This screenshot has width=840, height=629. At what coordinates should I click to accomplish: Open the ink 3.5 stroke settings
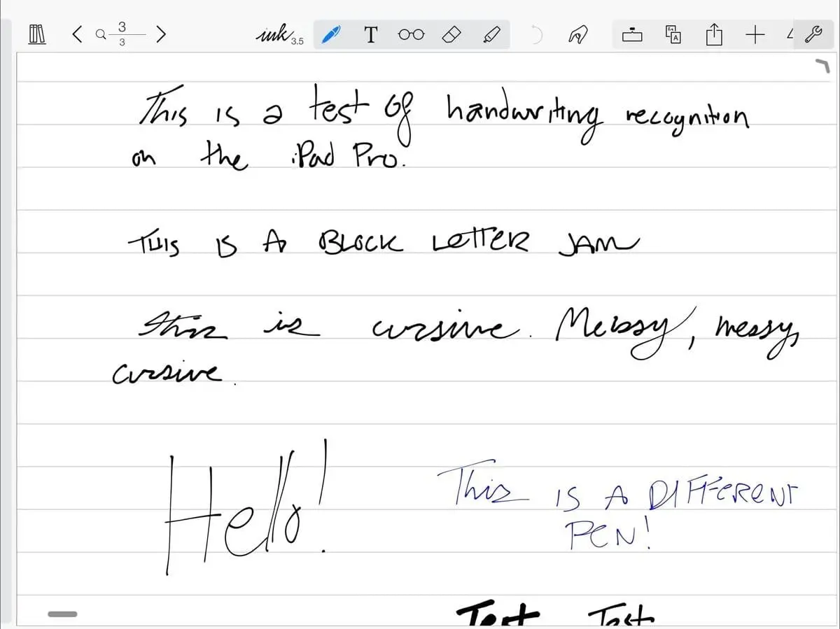coord(279,34)
